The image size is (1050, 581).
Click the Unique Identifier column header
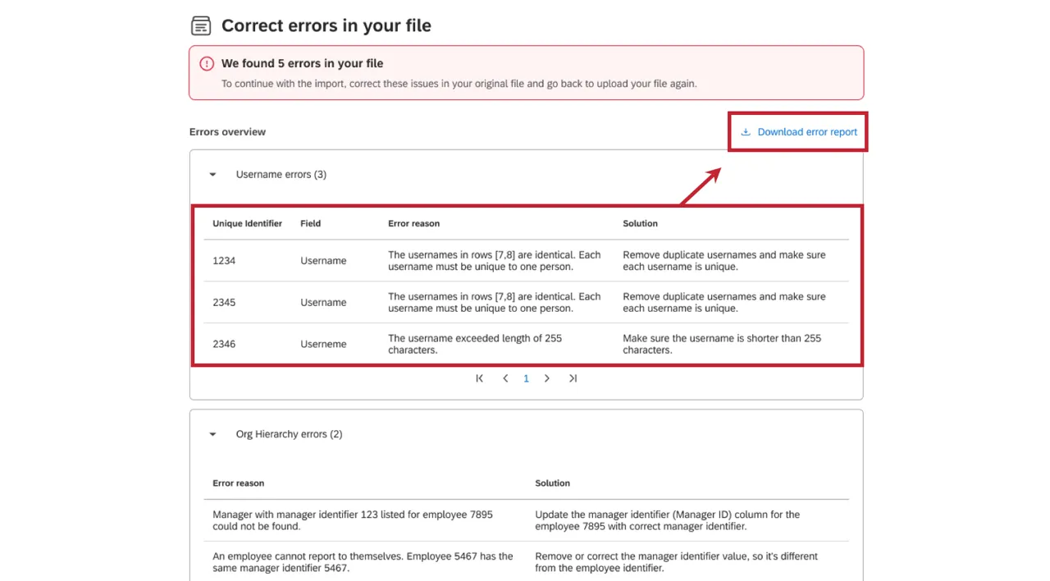coord(247,223)
